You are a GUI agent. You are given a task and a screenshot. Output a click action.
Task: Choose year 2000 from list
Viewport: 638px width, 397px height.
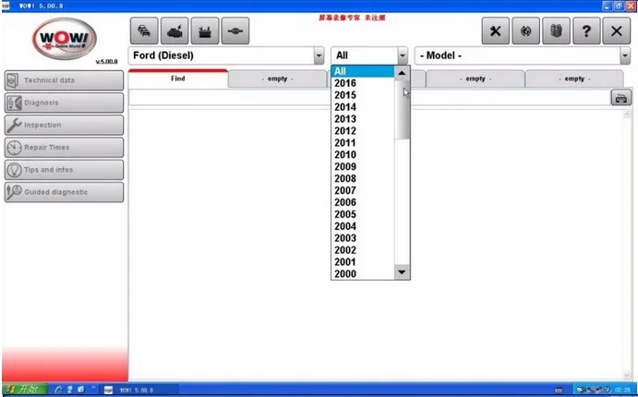pos(363,274)
